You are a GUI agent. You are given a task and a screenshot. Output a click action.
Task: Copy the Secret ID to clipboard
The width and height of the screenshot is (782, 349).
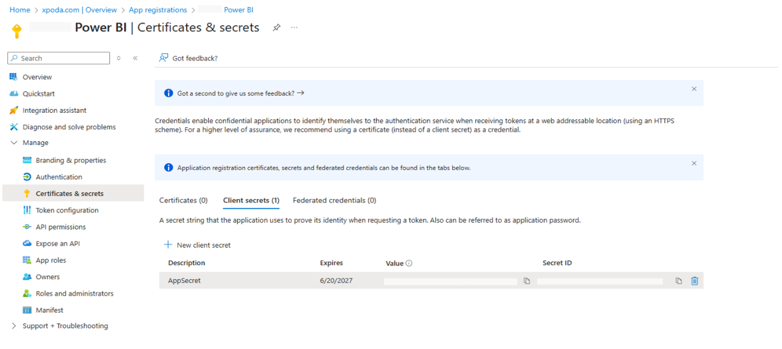(679, 281)
